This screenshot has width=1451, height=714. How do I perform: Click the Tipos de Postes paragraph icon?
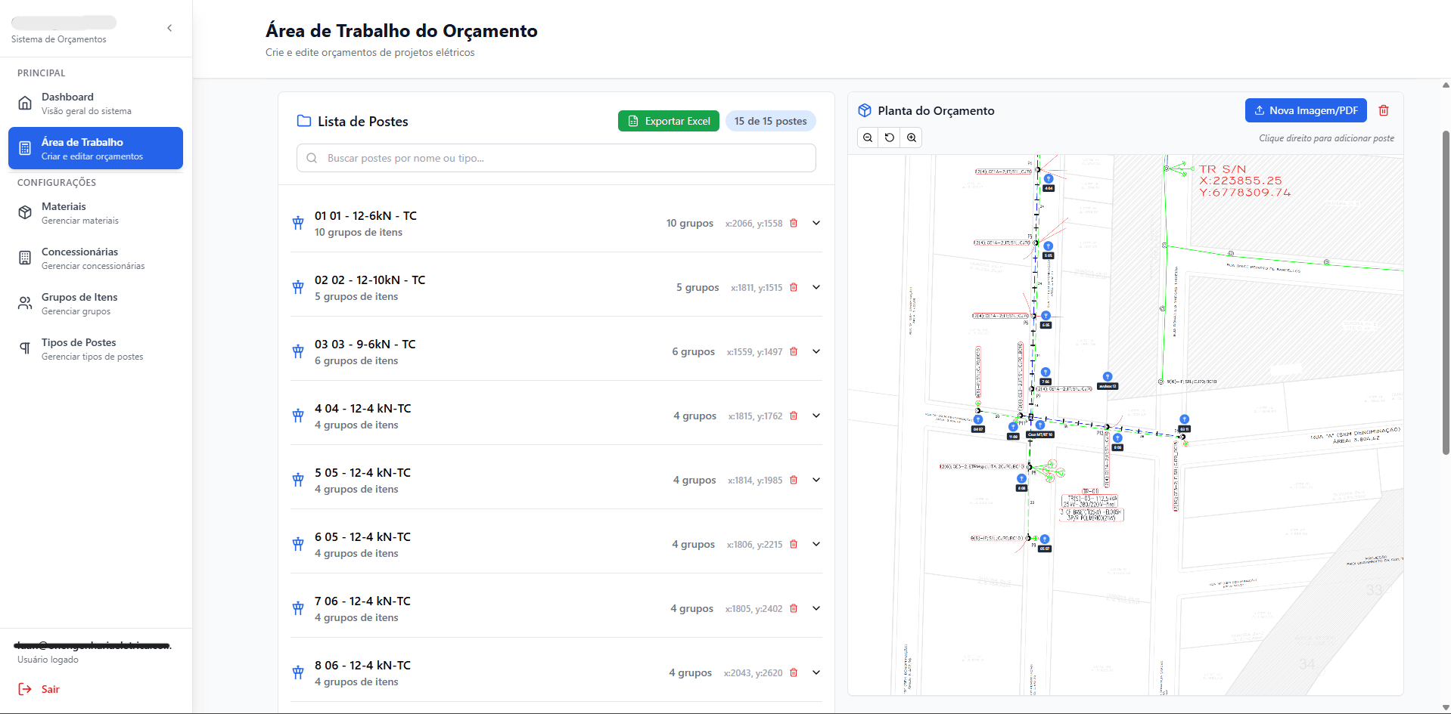coord(23,348)
